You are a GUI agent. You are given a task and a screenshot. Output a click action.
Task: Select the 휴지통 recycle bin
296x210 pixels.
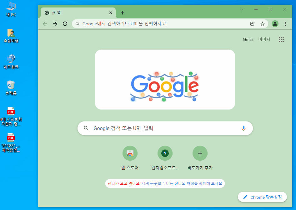pyautogui.click(x=11, y=88)
